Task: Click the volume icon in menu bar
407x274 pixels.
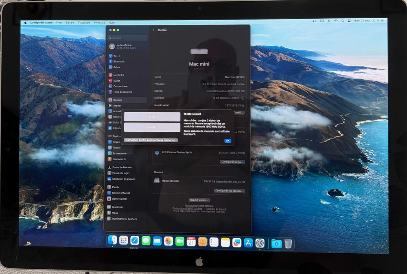Action: tap(314, 21)
